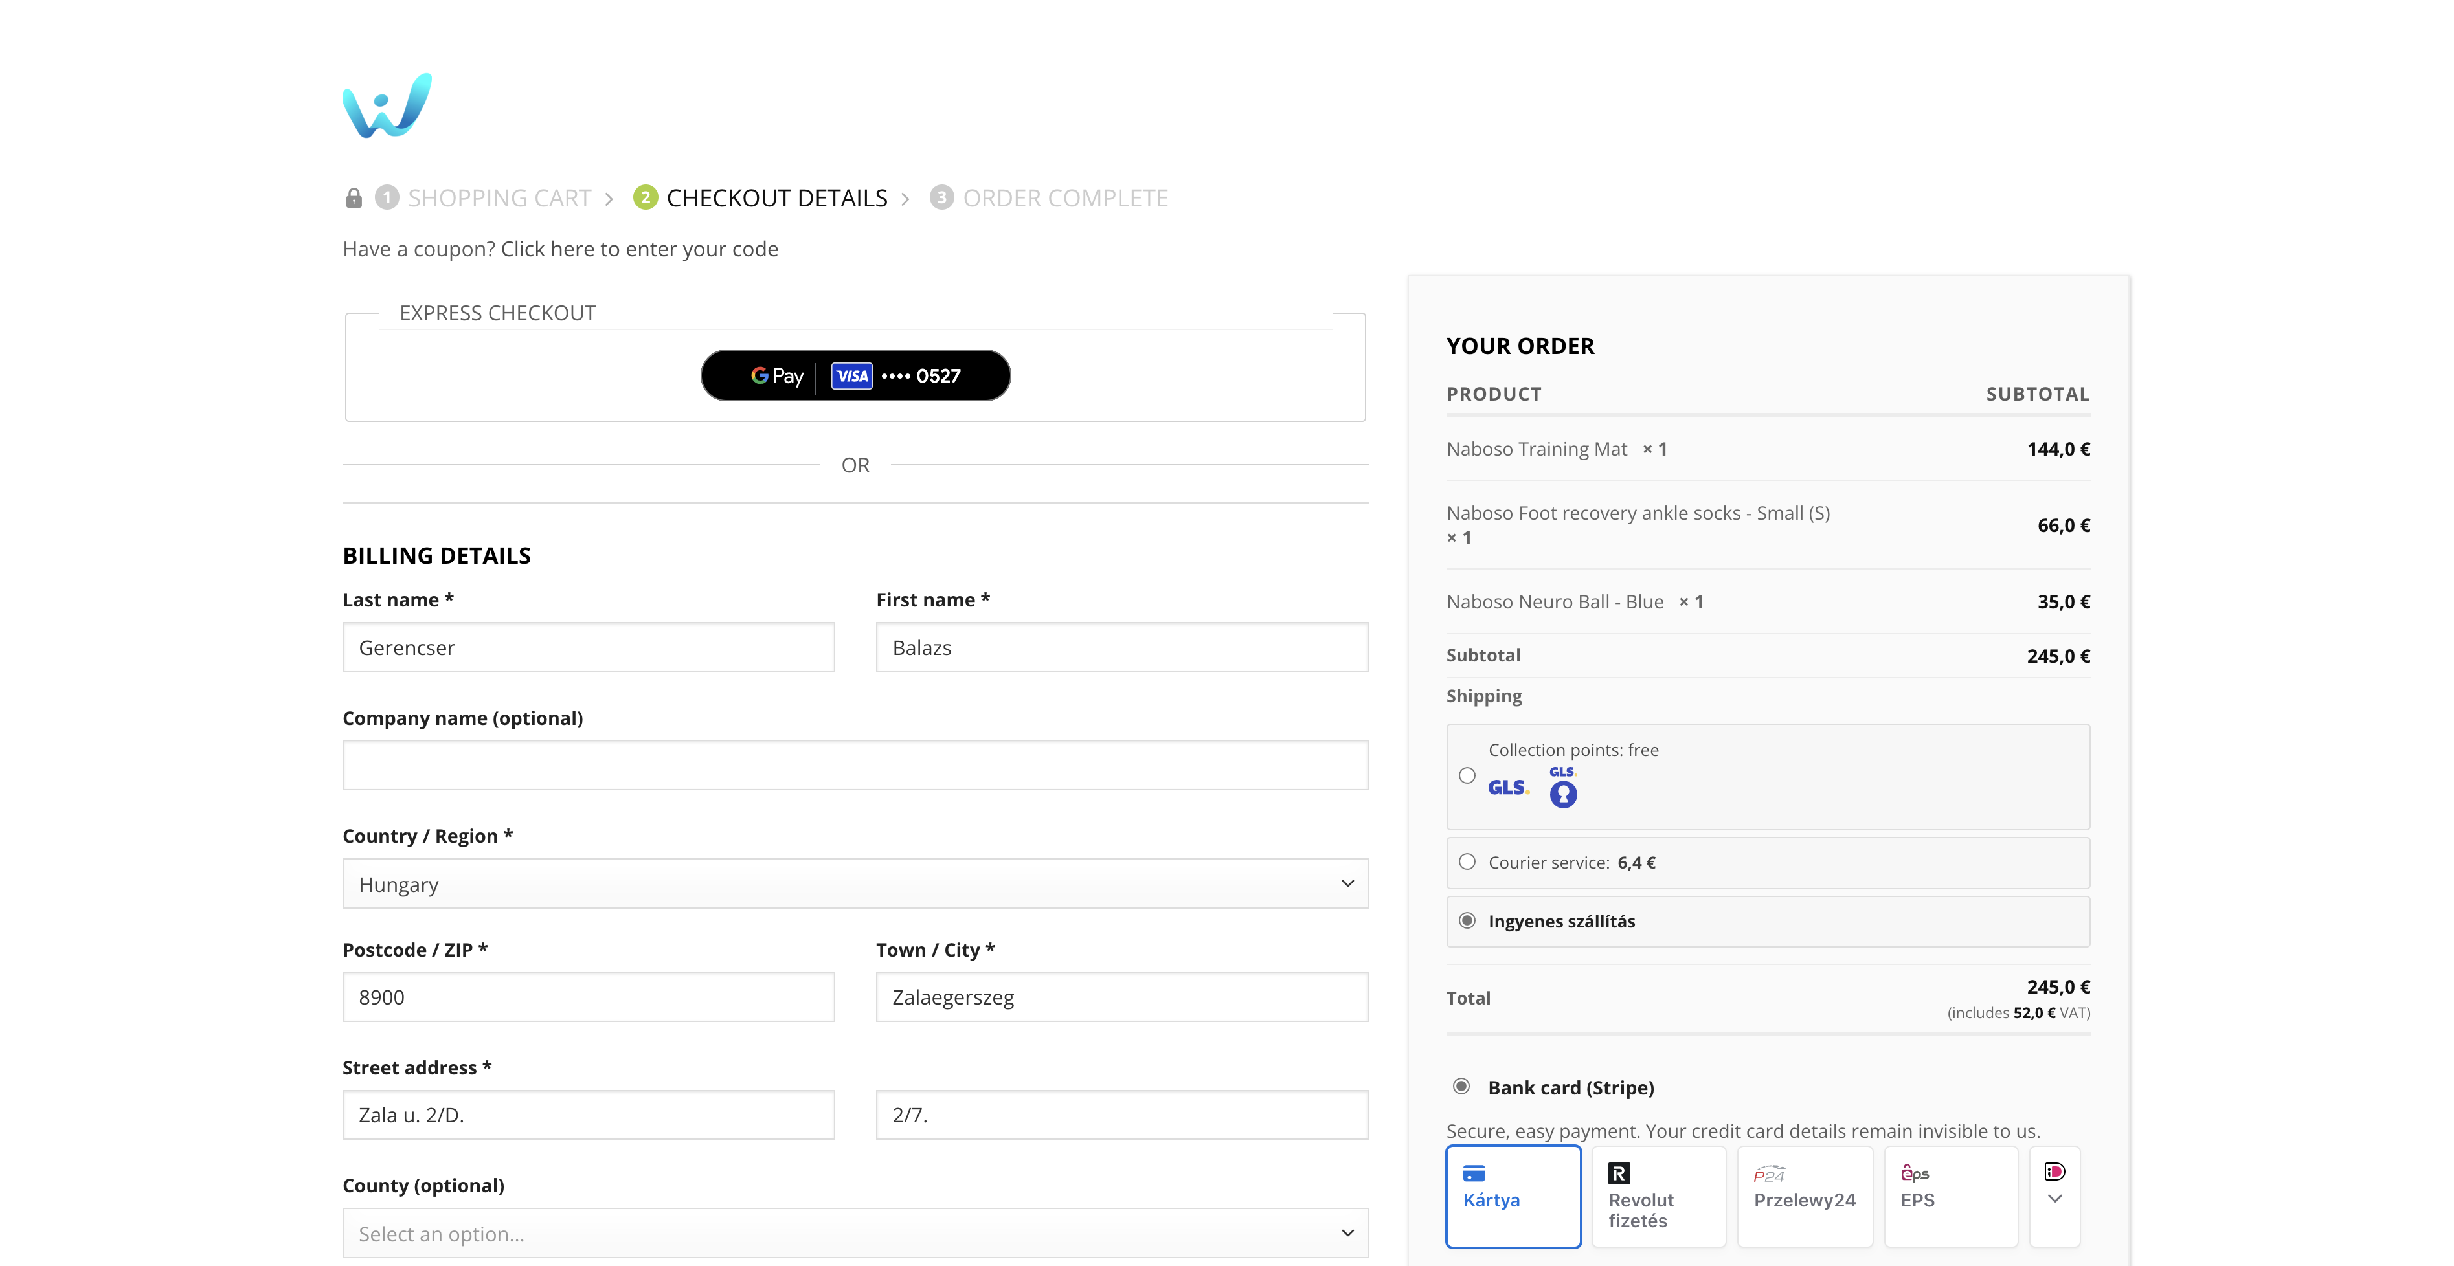Click the Przelewy24 P24 logo icon
Viewport: 2454px width, 1266px height.
click(1769, 1173)
